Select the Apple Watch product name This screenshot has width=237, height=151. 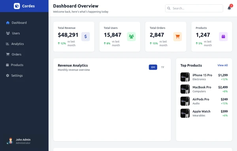click(x=201, y=111)
